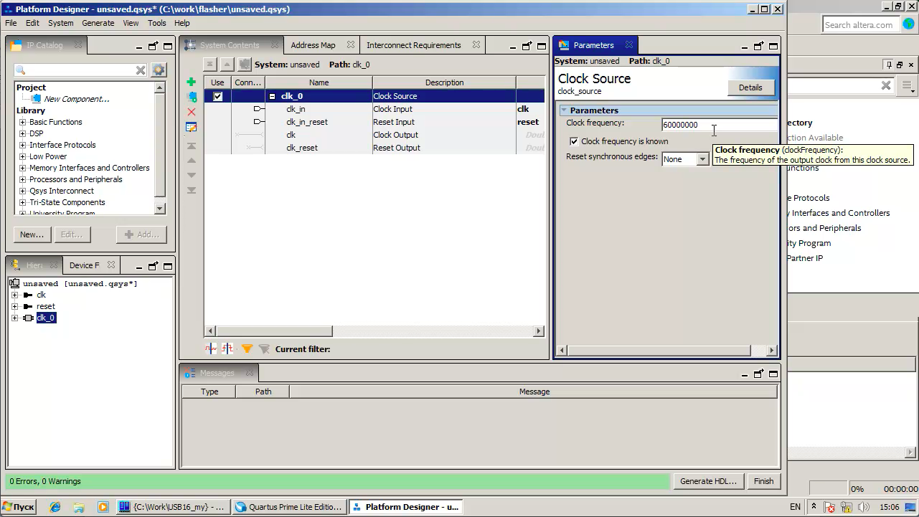Switch to Quartus Prime Lite taskbar window
The height and width of the screenshot is (517, 919).
point(290,507)
